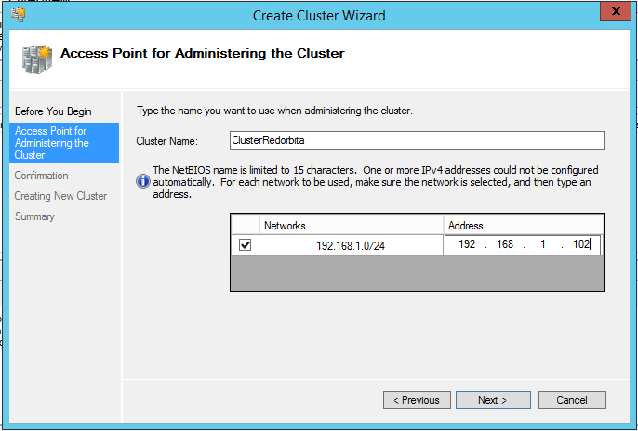Viewport: 638px width, 431px height.
Task: Jump to the Summary step
Action: point(34,216)
